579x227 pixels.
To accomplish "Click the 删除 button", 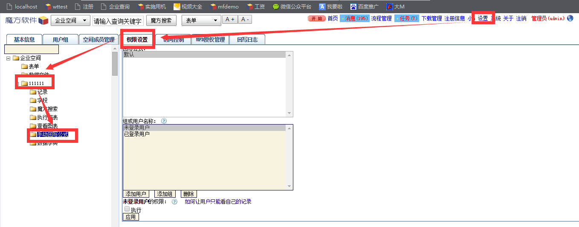I will coord(189,194).
